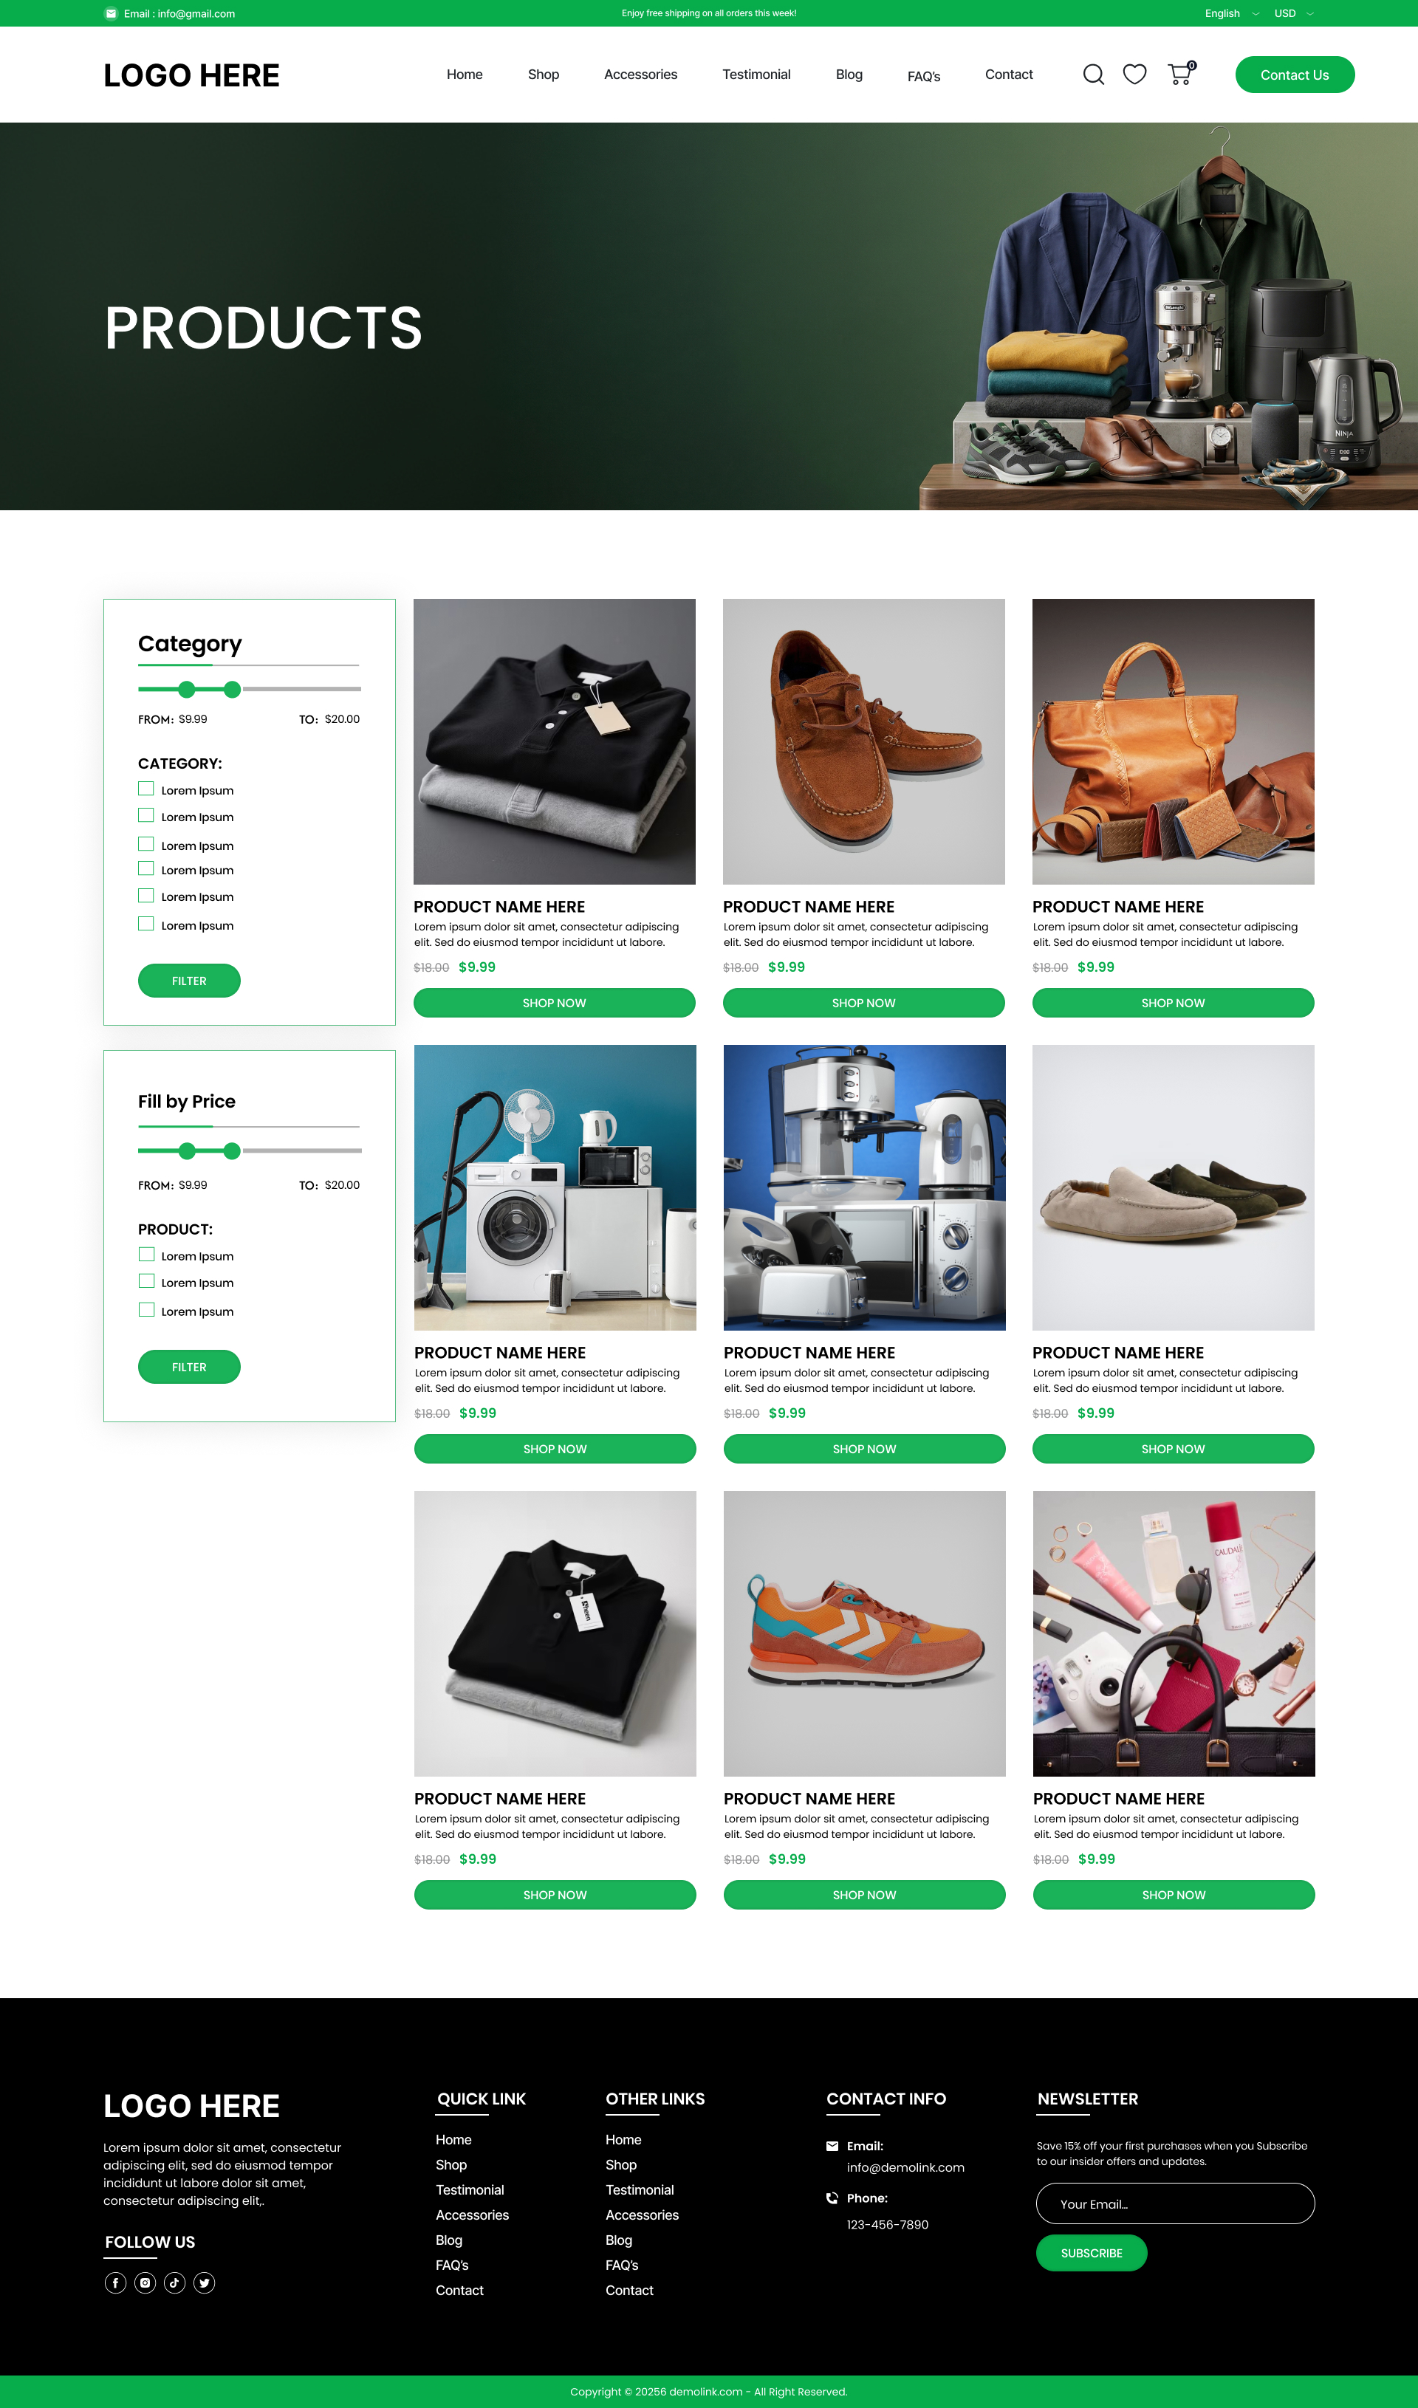Open wishlist via the heart icon
Viewport: 1418px width, 2408px height.
coord(1134,75)
